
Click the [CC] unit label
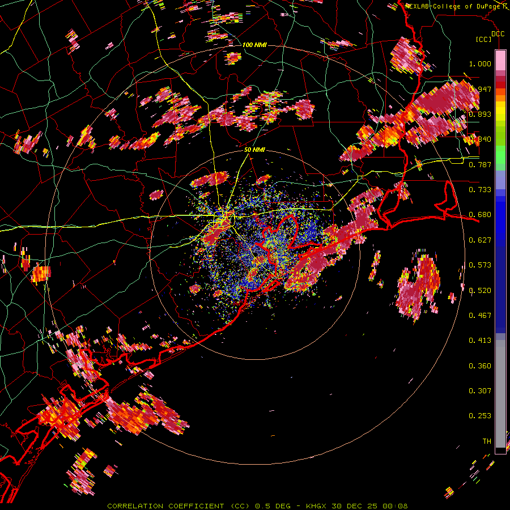pos(484,39)
